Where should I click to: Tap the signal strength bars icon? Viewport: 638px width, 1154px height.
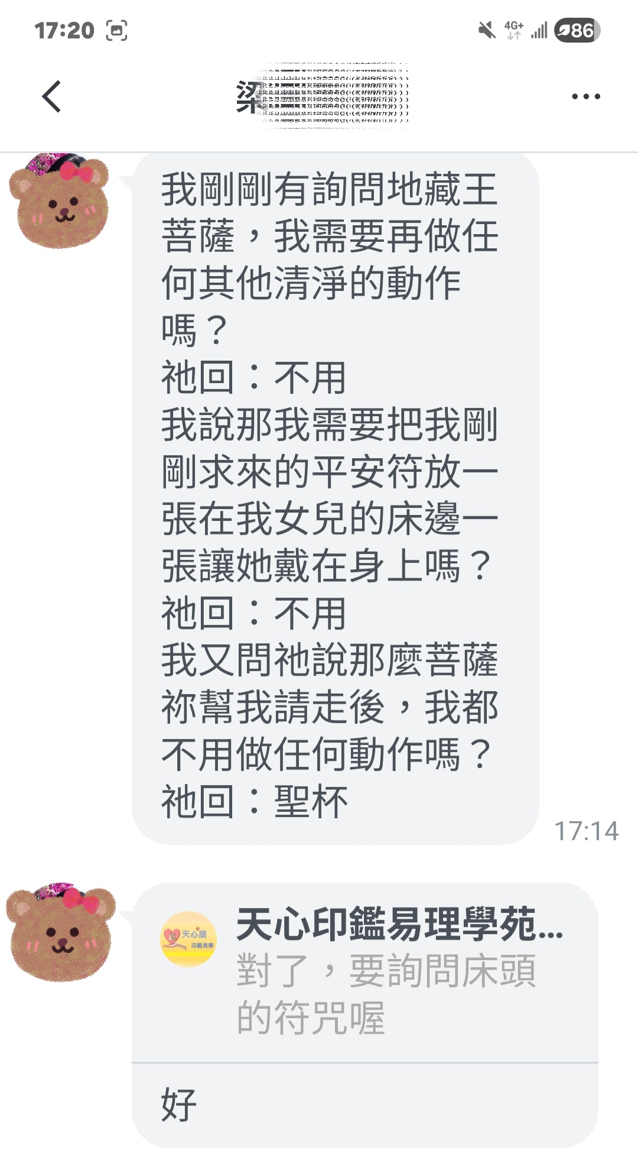pyautogui.click(x=539, y=30)
